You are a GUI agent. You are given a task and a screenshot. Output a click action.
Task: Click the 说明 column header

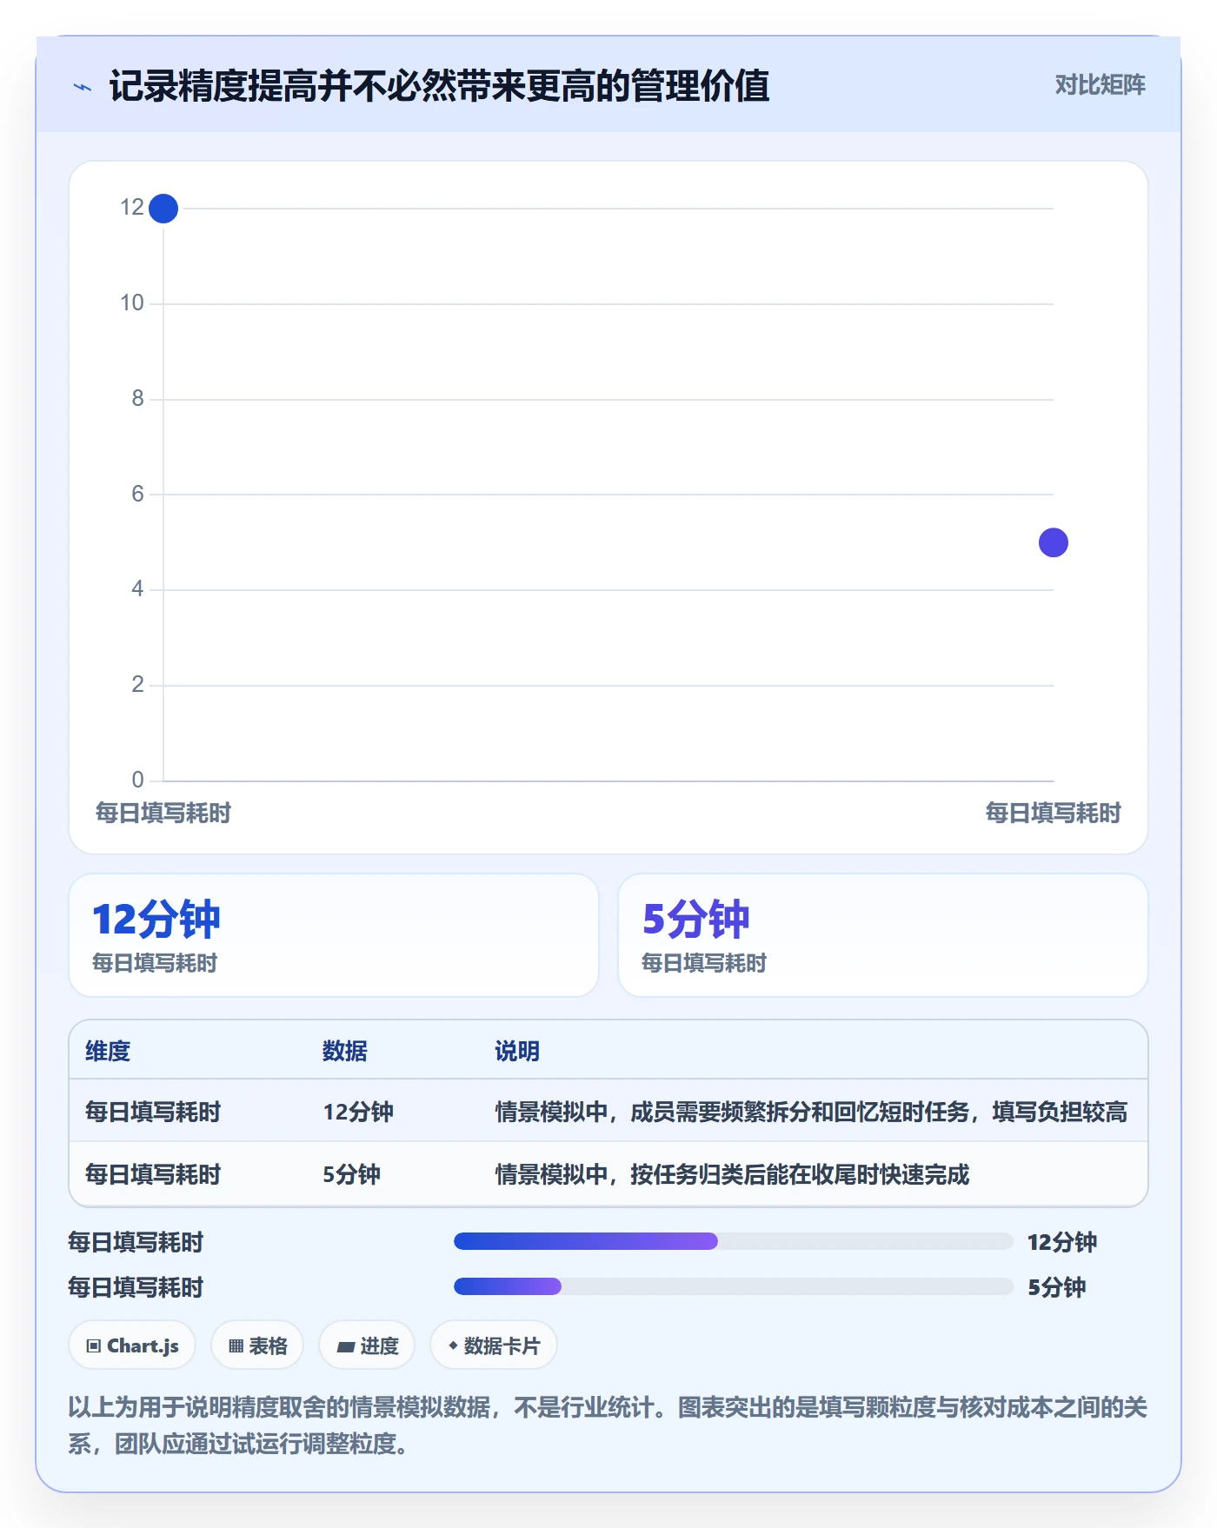click(x=517, y=1051)
